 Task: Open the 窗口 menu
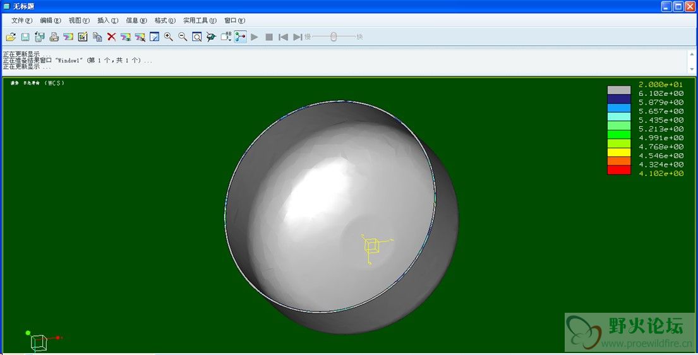[234, 20]
